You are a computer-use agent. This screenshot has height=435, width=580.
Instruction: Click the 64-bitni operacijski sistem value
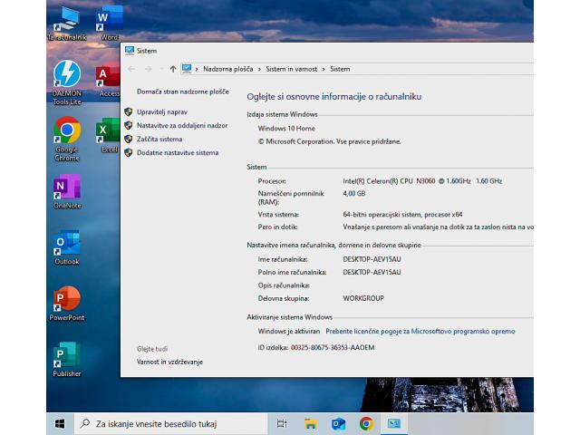click(402, 215)
